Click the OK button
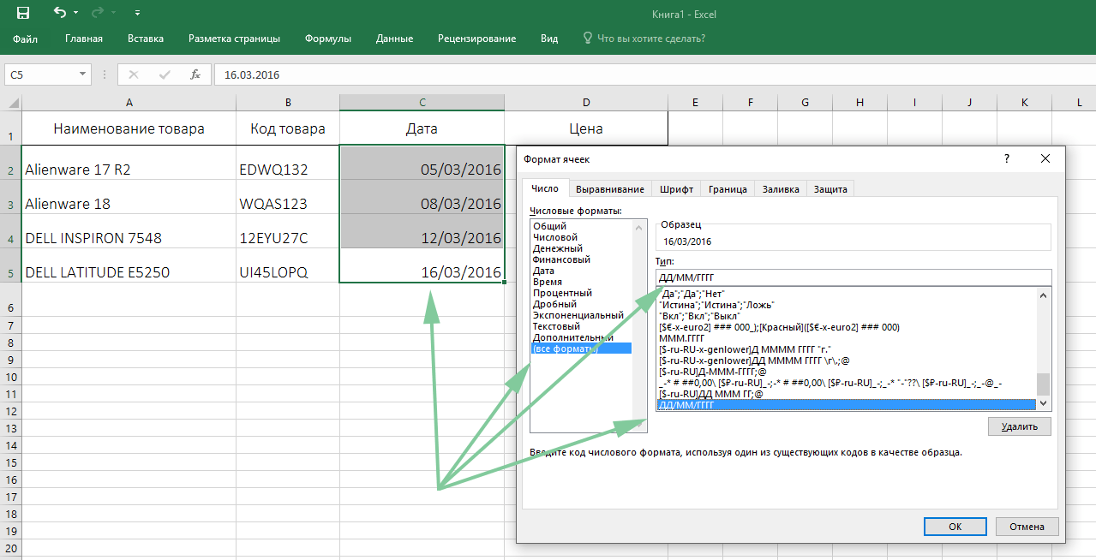 [x=955, y=527]
